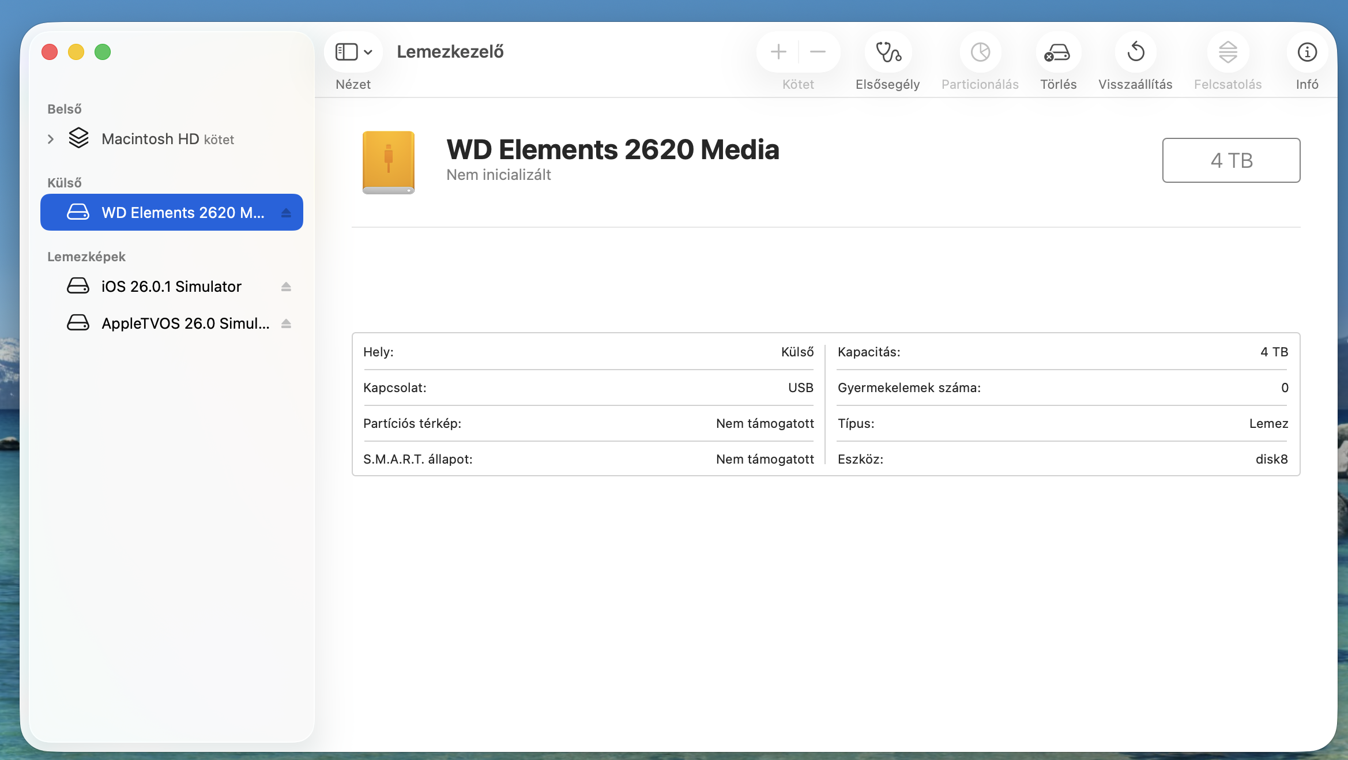Eject the WD Elements 2620 drive

tap(286, 213)
